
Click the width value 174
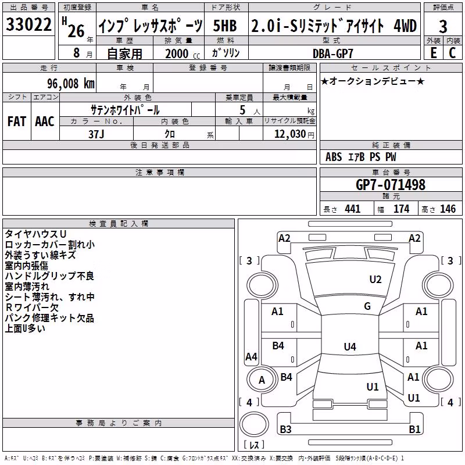(x=401, y=209)
